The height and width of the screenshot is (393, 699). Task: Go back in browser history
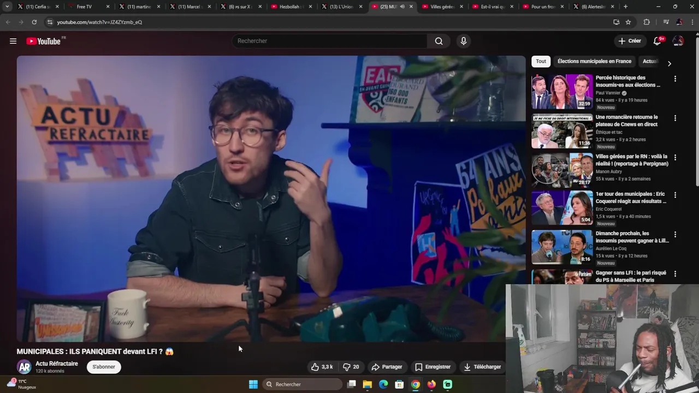pyautogui.click(x=8, y=22)
